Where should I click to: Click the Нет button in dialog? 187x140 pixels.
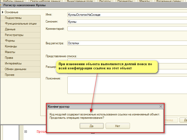coord(118,126)
